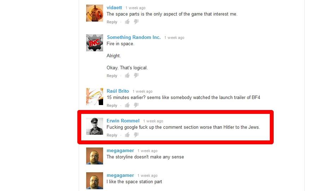Viewport: 321px width, 191px height.
Task: Dislike Raúl Brito's comment
Action: tap(136, 105)
